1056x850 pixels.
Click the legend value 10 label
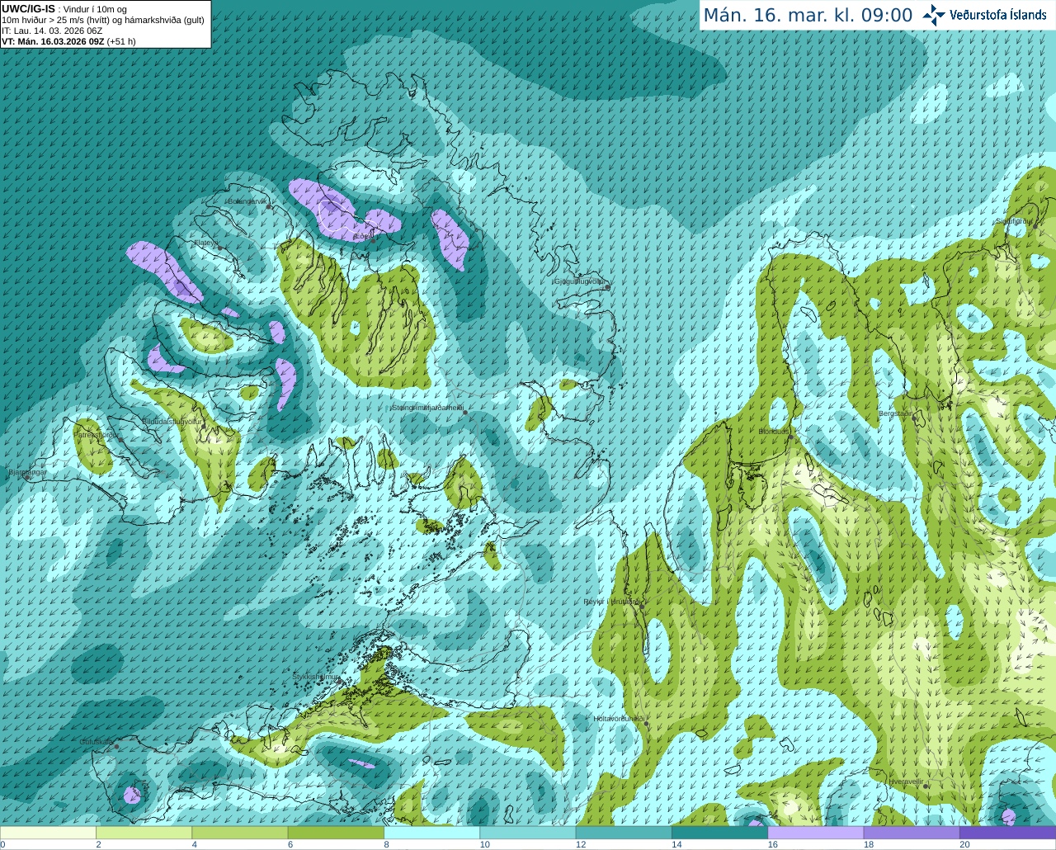tap(484, 844)
